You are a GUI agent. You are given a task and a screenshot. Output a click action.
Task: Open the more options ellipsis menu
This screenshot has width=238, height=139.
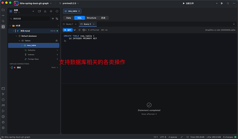point(234,3)
